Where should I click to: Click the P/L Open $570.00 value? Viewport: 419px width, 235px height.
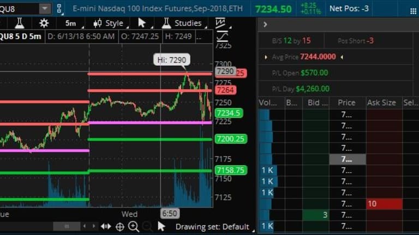tap(314, 73)
